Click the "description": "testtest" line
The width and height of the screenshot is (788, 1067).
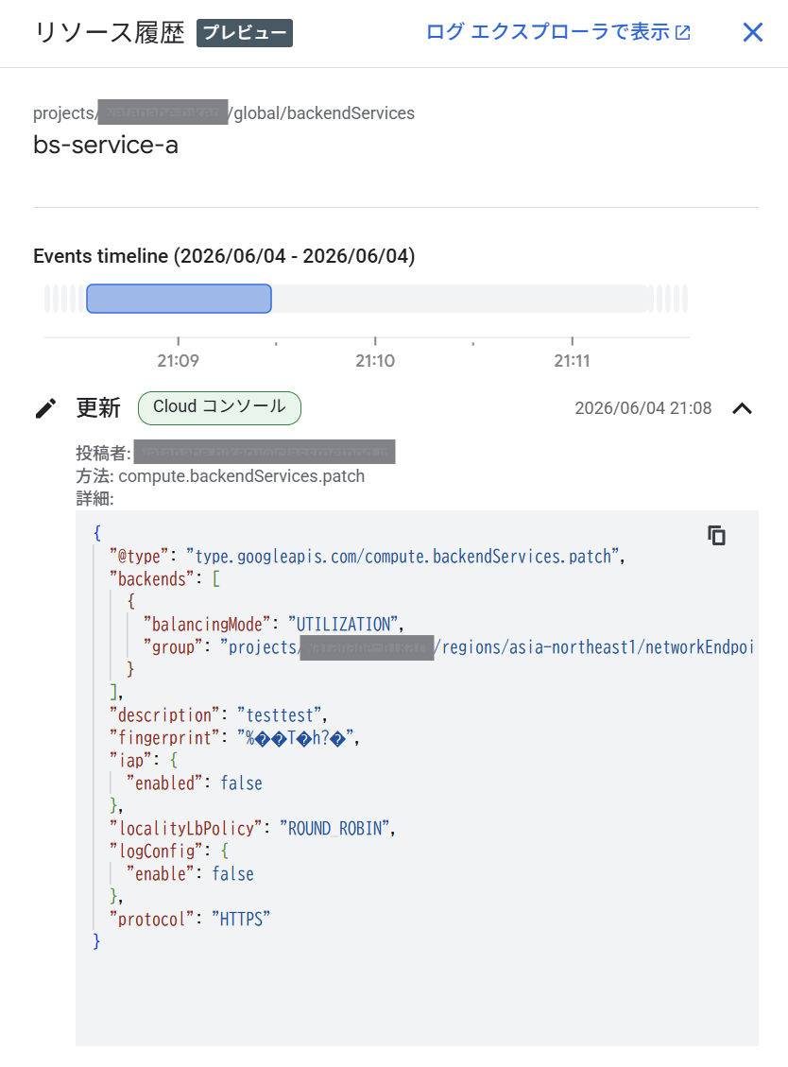[218, 715]
